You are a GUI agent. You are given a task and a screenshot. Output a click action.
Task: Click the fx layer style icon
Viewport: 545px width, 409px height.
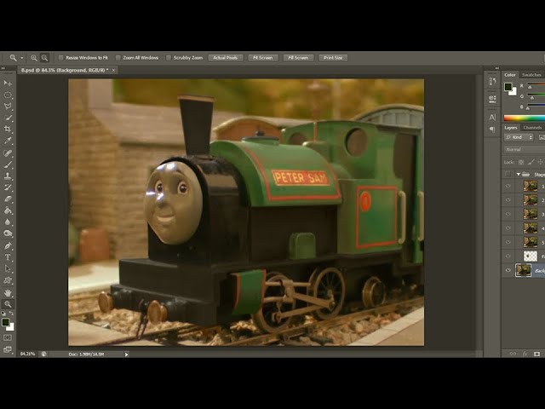pos(525,354)
